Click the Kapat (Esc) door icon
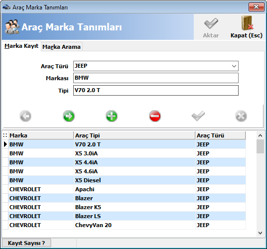 point(247,23)
